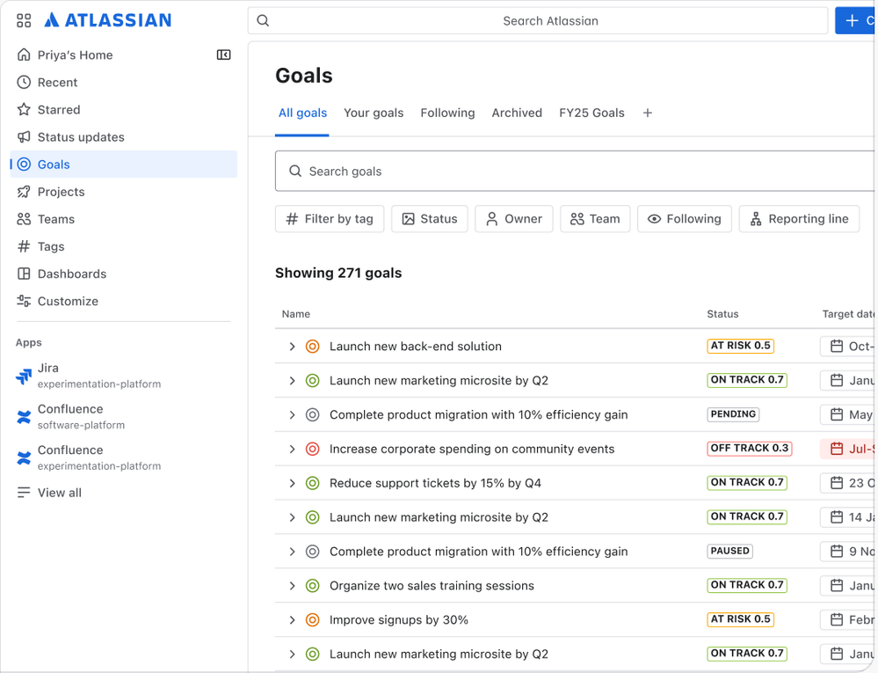Screen dimensions: 878x673
Task: Click the megaphone icon beside Status updates
Action: pyautogui.click(x=24, y=136)
